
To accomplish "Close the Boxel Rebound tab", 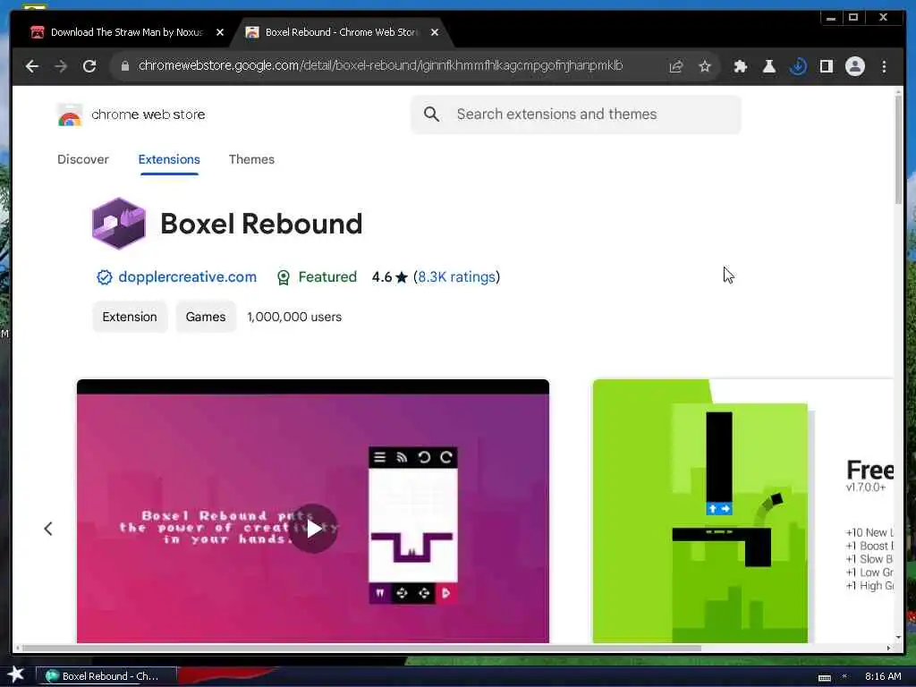I will point(435,33).
